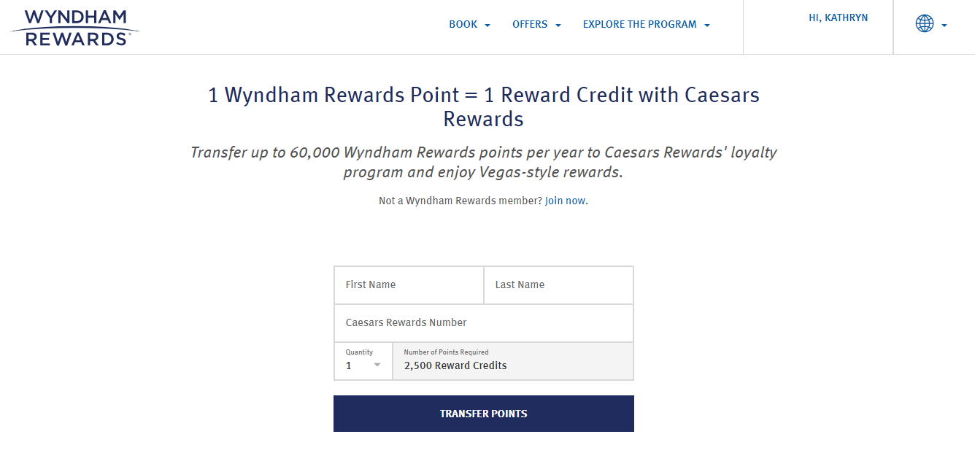Select the Caesars Rewards Number field
This screenshot has width=975, height=453.
point(483,322)
